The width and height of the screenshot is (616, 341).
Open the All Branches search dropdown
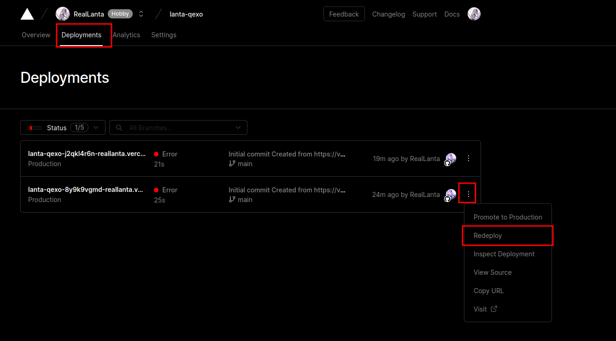pyautogui.click(x=178, y=127)
